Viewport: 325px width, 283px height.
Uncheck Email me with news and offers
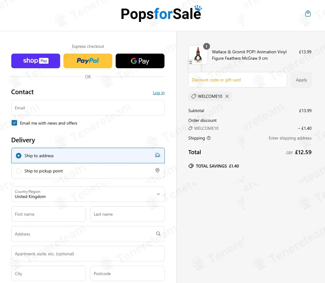click(x=14, y=123)
